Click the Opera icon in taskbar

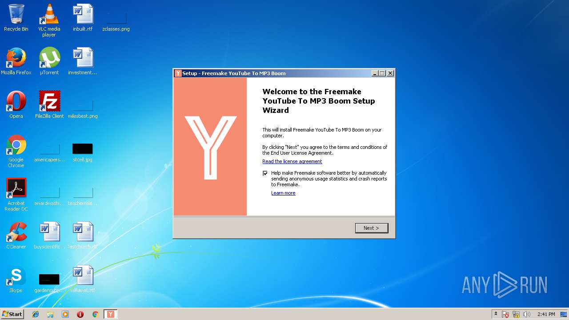[80, 314]
